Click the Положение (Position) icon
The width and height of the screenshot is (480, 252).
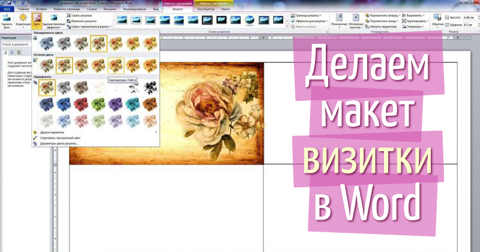point(338,23)
